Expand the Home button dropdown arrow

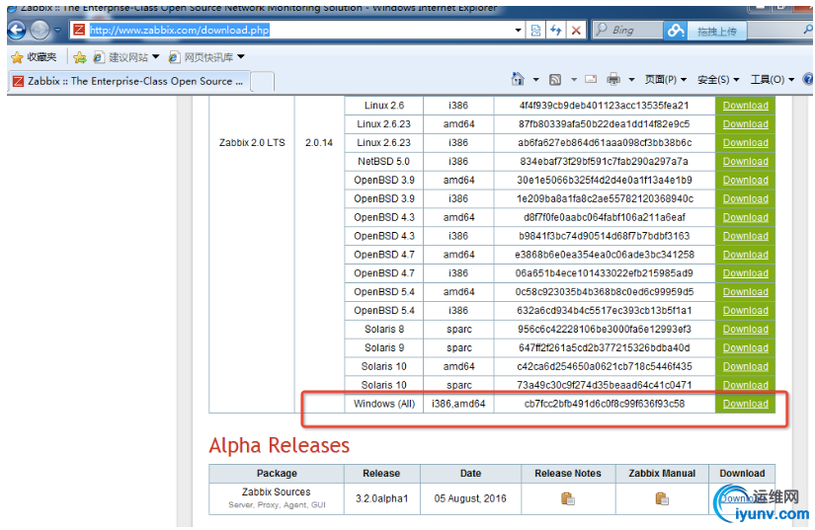pyautogui.click(x=535, y=80)
